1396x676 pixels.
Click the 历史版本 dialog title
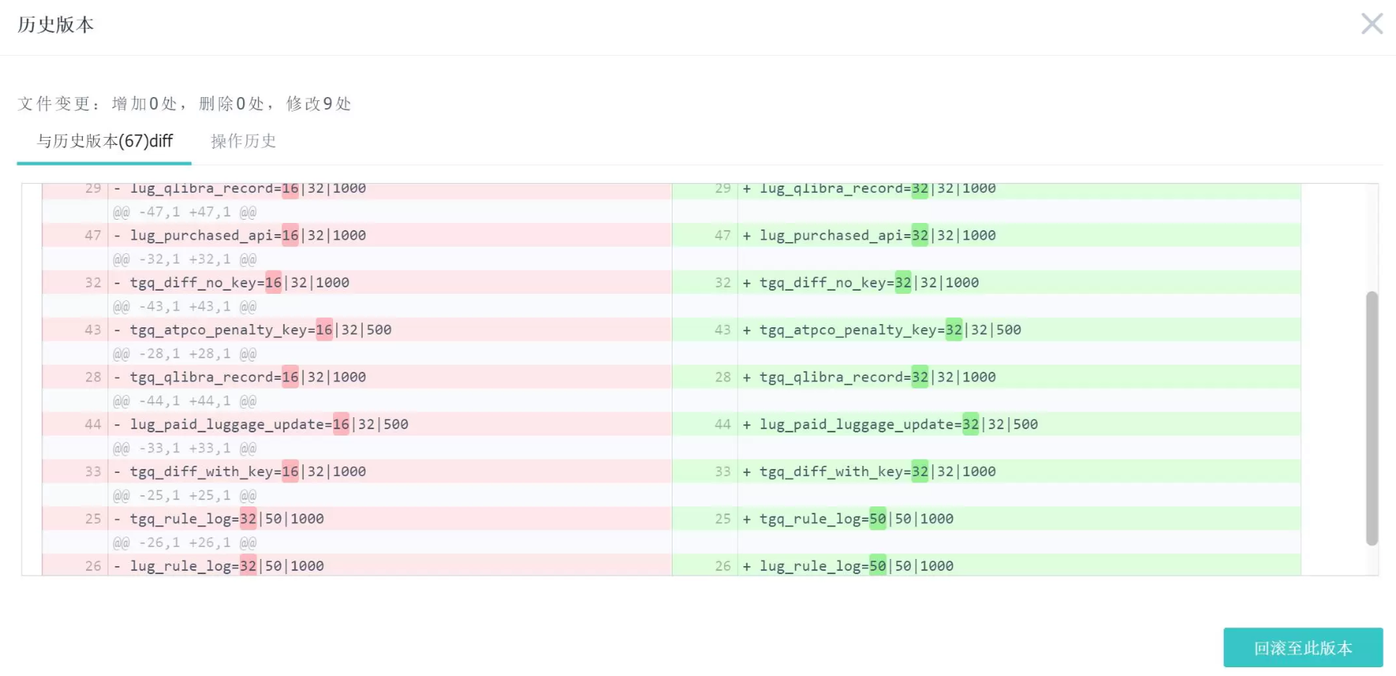(x=56, y=25)
